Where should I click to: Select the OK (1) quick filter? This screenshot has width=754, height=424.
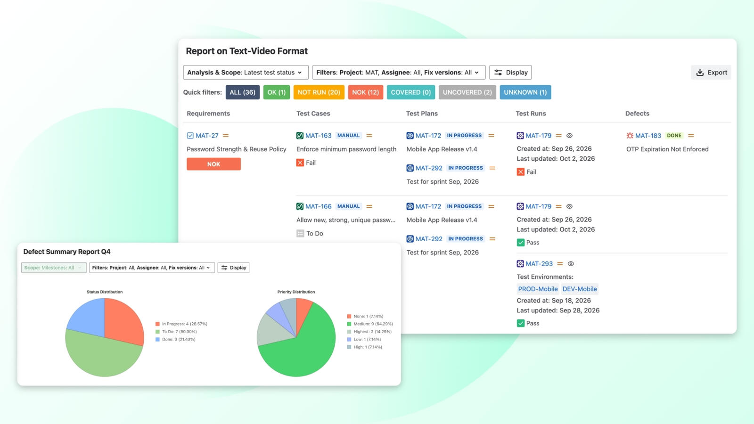(277, 92)
